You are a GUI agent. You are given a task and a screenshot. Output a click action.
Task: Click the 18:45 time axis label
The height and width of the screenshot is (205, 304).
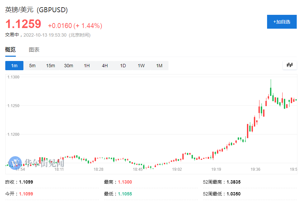click(x=137, y=169)
